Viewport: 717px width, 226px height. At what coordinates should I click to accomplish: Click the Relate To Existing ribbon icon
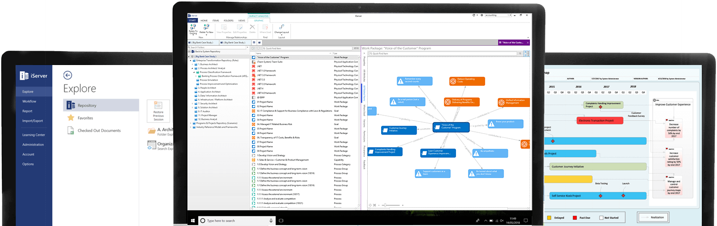193,27
